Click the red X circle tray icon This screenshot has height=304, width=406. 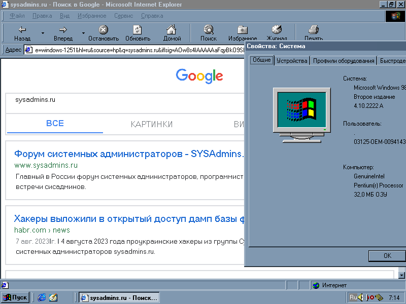(371, 298)
